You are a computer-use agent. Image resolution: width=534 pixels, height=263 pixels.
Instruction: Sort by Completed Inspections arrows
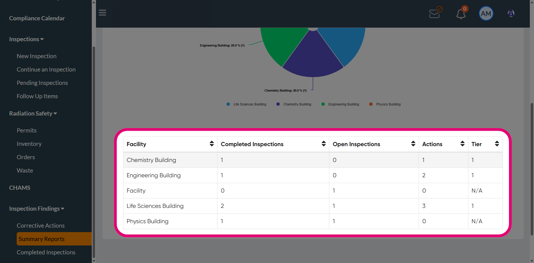pos(323,144)
